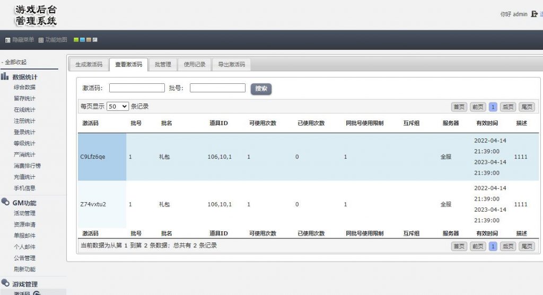Image resolution: width=543 pixels, height=295 pixels.
Task: Open 注册统计 in the sidebar
Action: (24, 121)
